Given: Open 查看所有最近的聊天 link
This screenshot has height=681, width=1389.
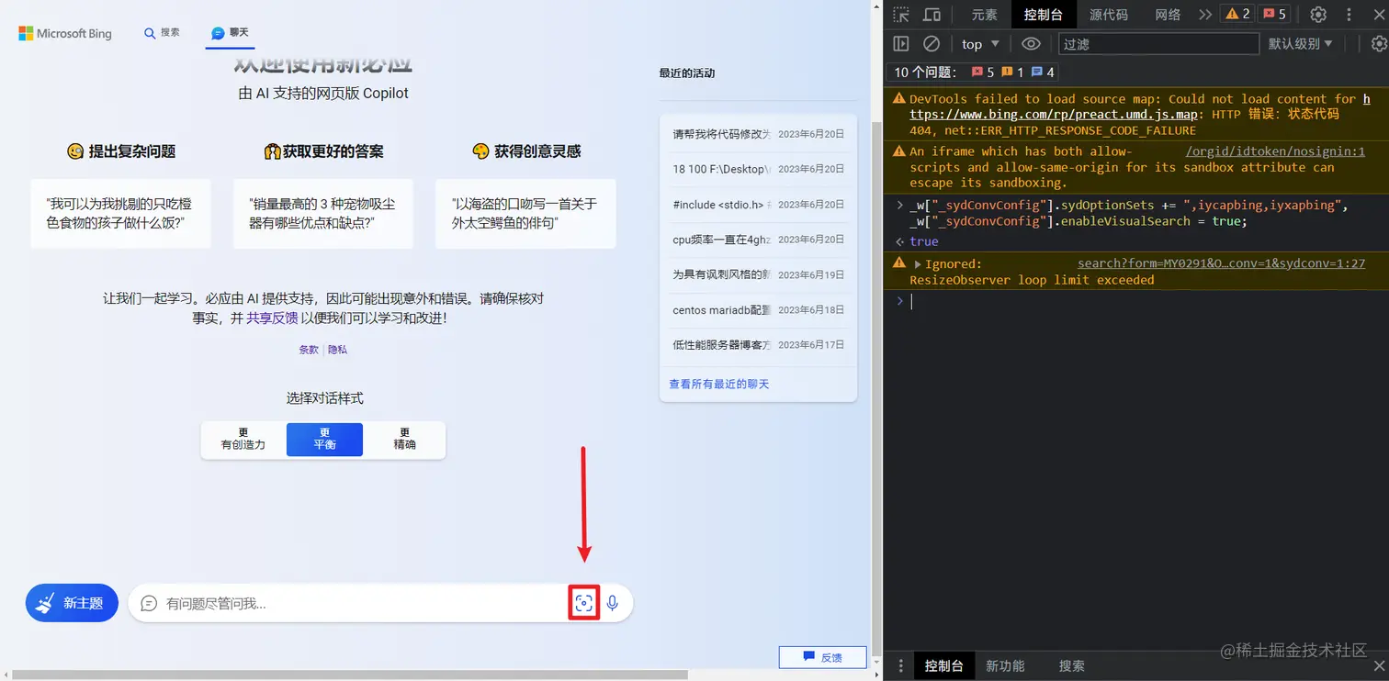Looking at the screenshot, I should coord(719,384).
